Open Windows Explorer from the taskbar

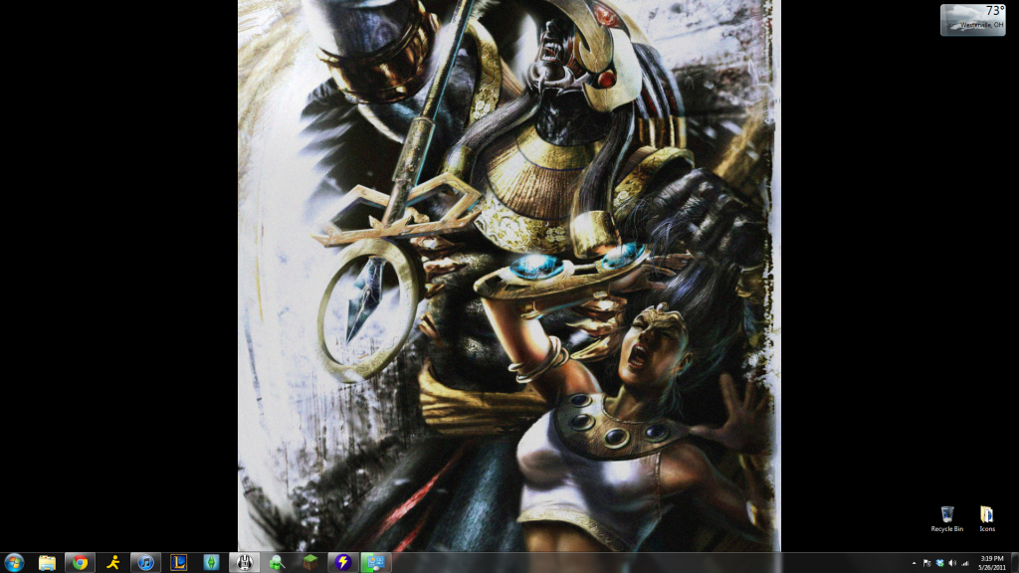47,563
